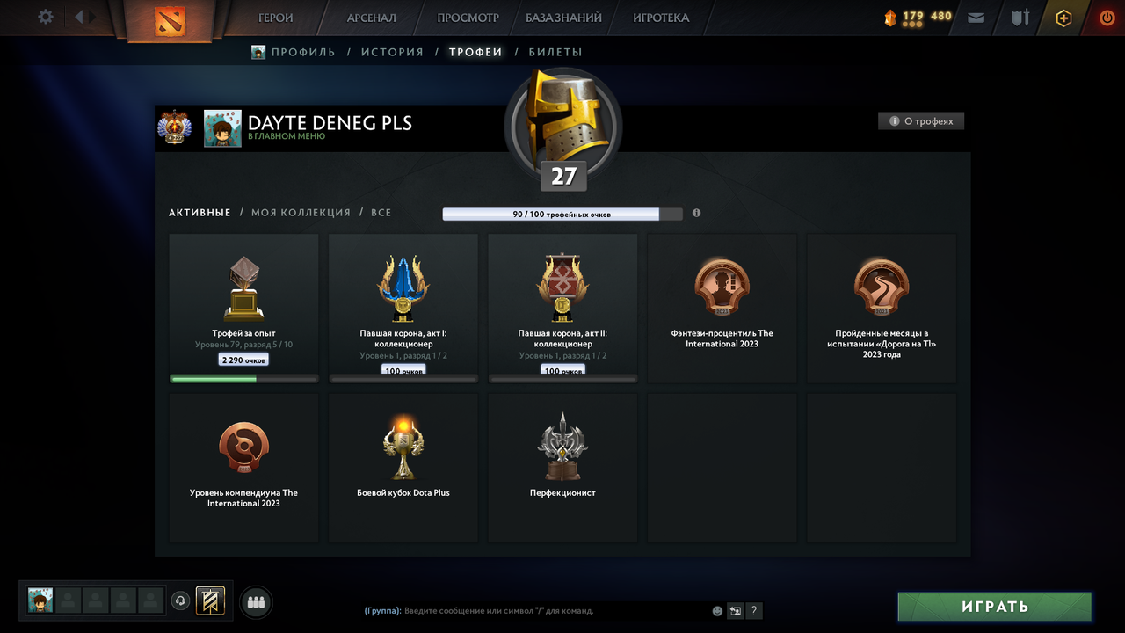Go back with the left arrow

pos(78,17)
